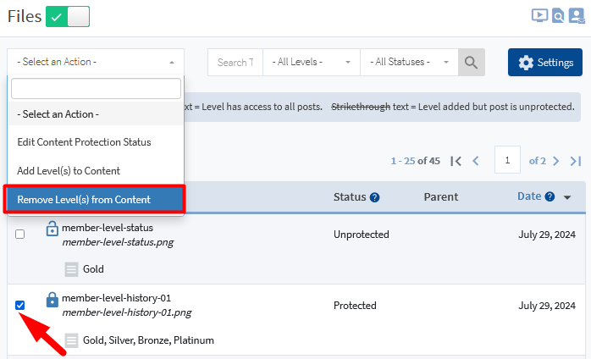Choose Add Level(s) to Content
Screen dimensions: 591x359
97,171
